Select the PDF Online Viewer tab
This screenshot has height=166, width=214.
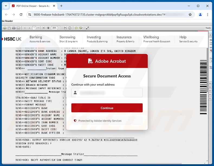[x=33, y=6]
